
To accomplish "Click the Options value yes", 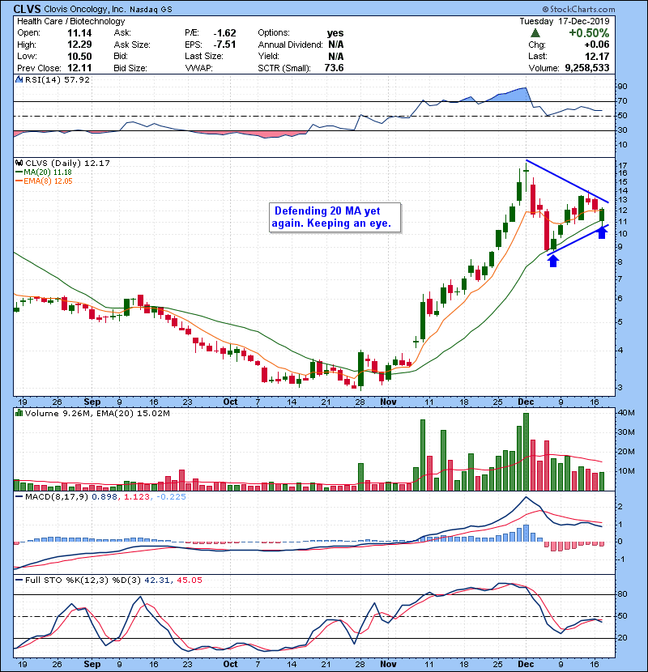I will (335, 33).
